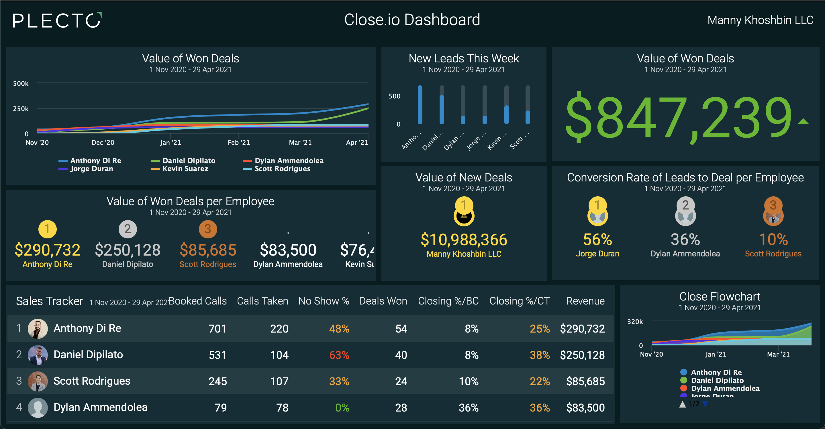Toggle Daniel Dipilato series in line chart legend
Screen dimensions: 825x429
tap(183, 161)
